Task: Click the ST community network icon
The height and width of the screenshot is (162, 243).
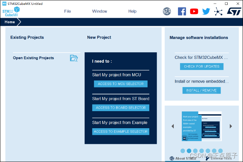Action: (x=218, y=11)
